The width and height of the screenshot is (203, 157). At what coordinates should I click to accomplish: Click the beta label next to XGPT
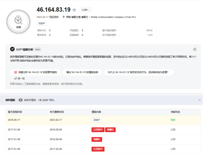[38, 49]
